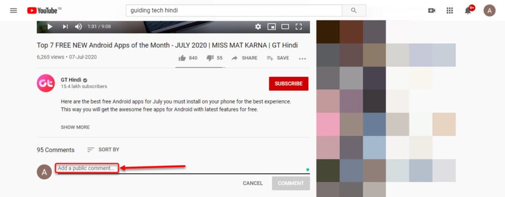Open more actions three-dot menu
This screenshot has width=505, height=197.
pos(302,59)
